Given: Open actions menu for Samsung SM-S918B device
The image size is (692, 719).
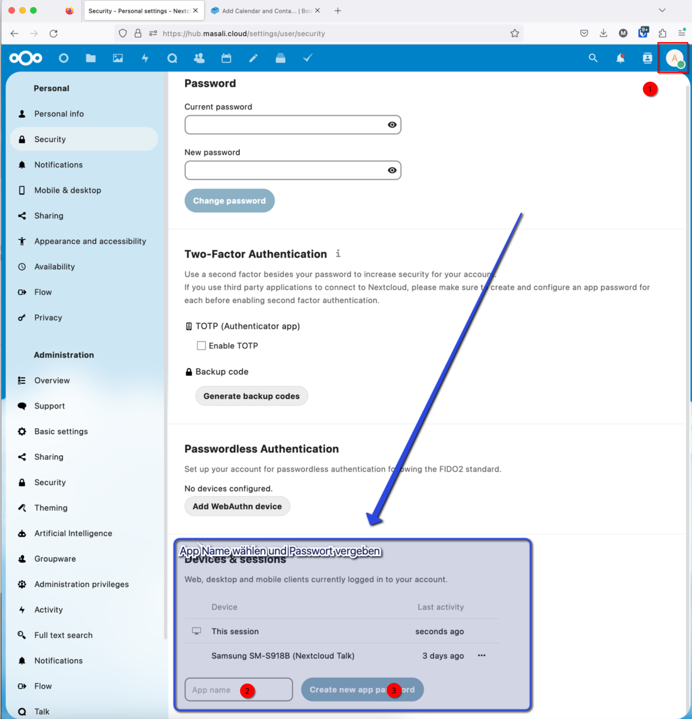Looking at the screenshot, I should pos(481,655).
